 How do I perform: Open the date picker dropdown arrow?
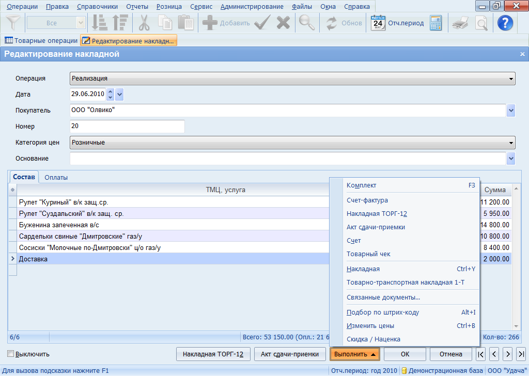tap(120, 95)
